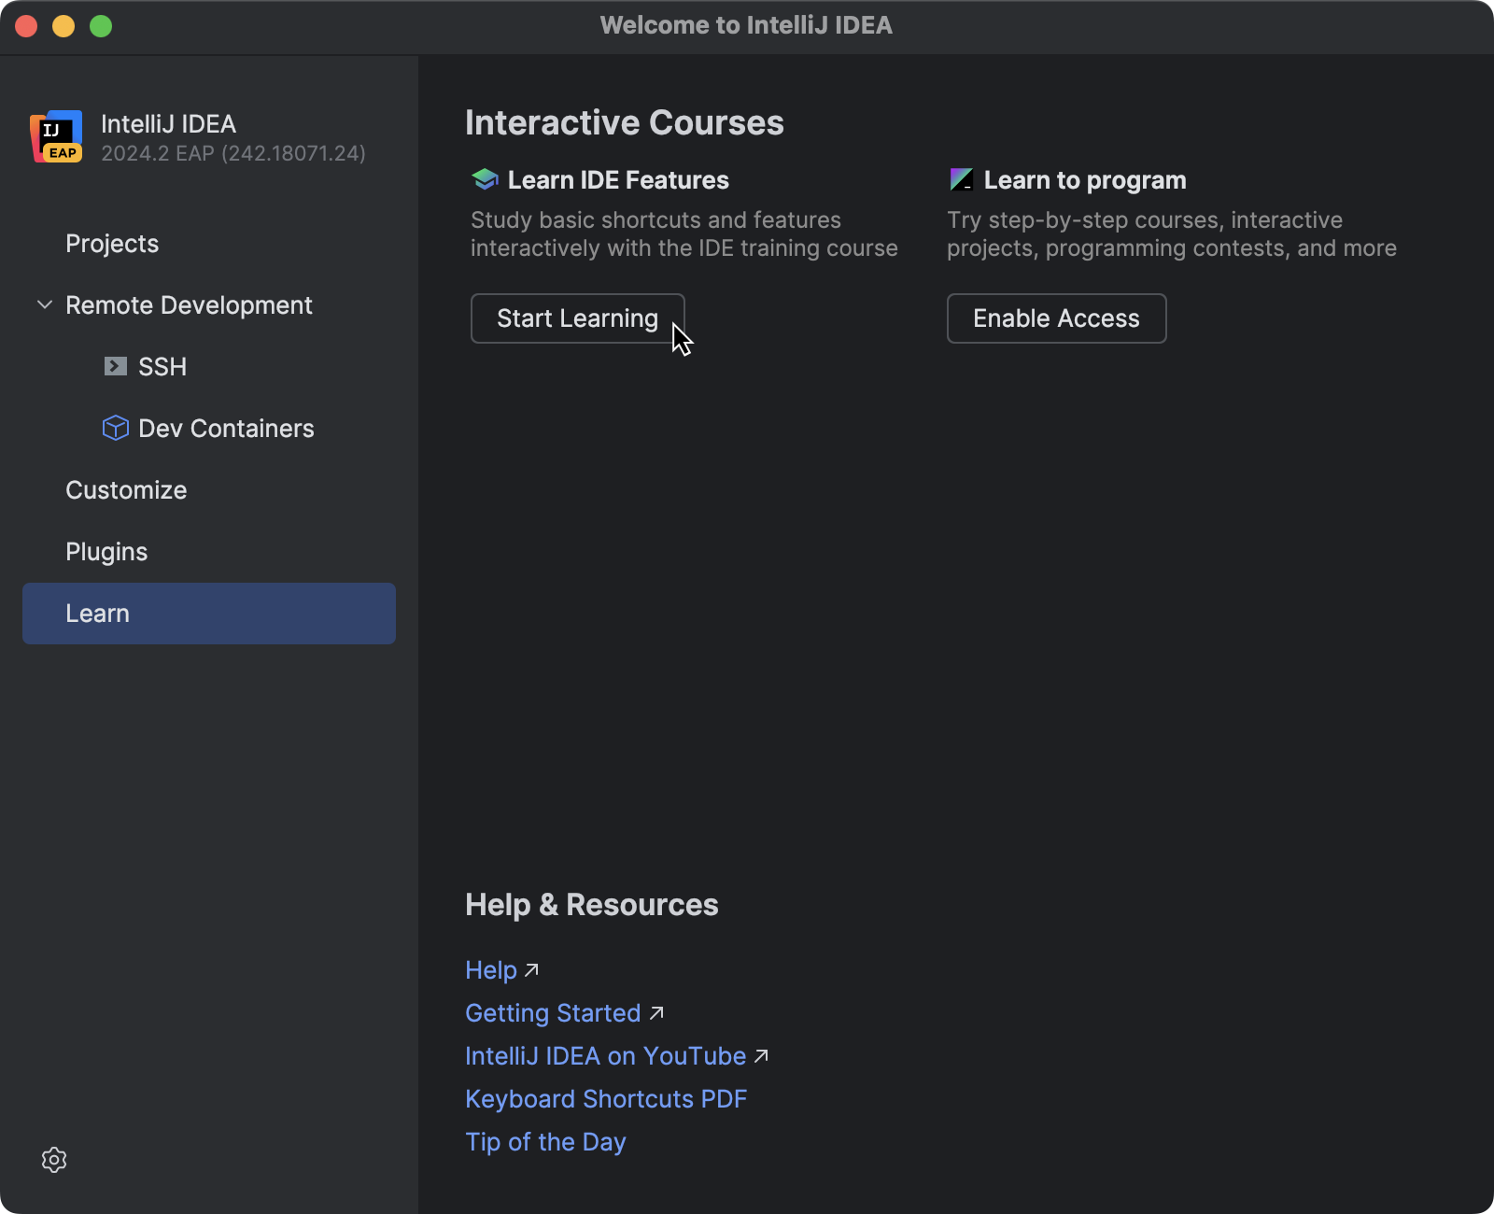Click the Learn IDE Features graduation cap icon
Screen dimensions: 1494x1214
coord(484,178)
